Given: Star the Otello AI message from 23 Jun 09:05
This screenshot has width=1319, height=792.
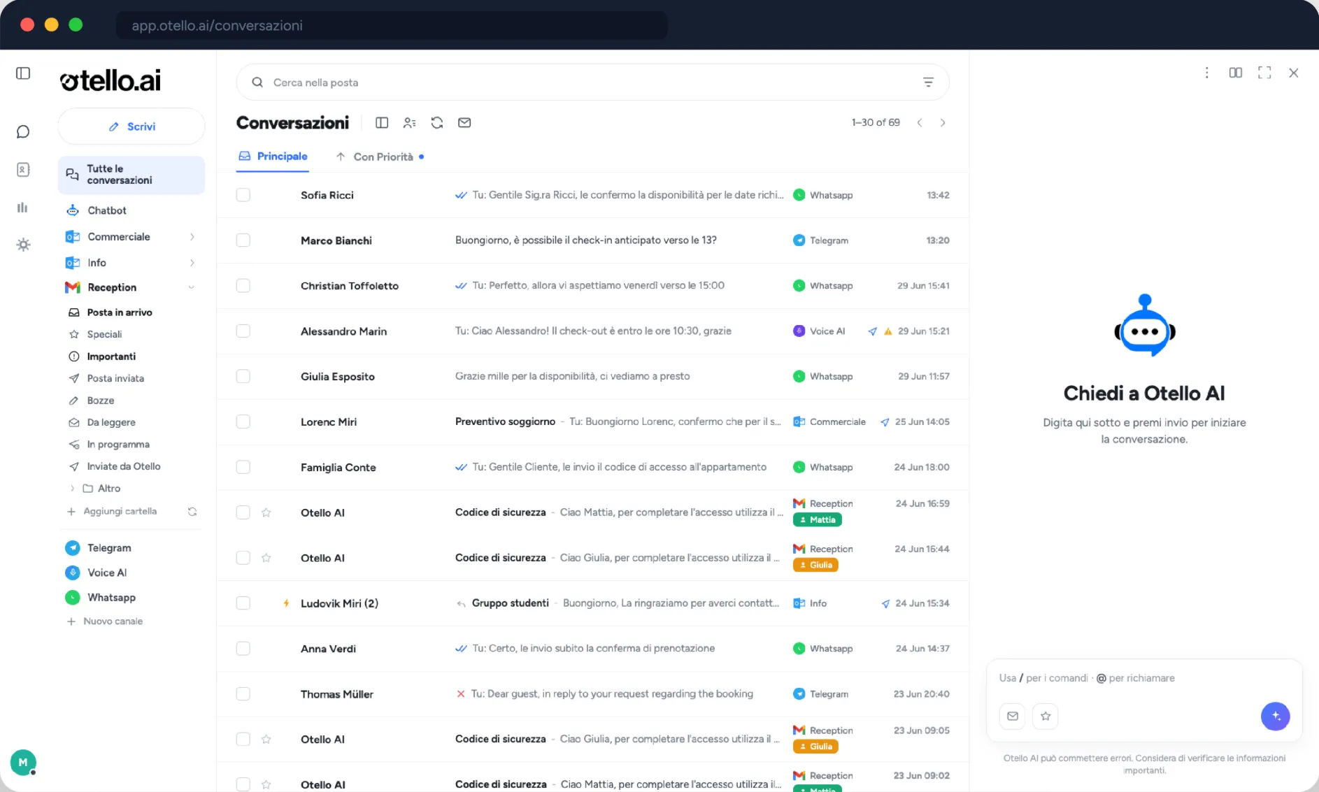Looking at the screenshot, I should pos(266,740).
